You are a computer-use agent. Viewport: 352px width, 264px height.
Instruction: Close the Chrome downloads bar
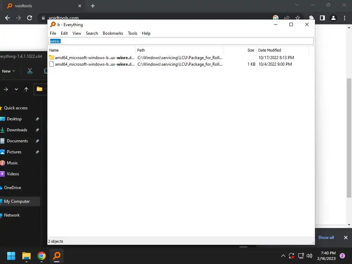346,238
